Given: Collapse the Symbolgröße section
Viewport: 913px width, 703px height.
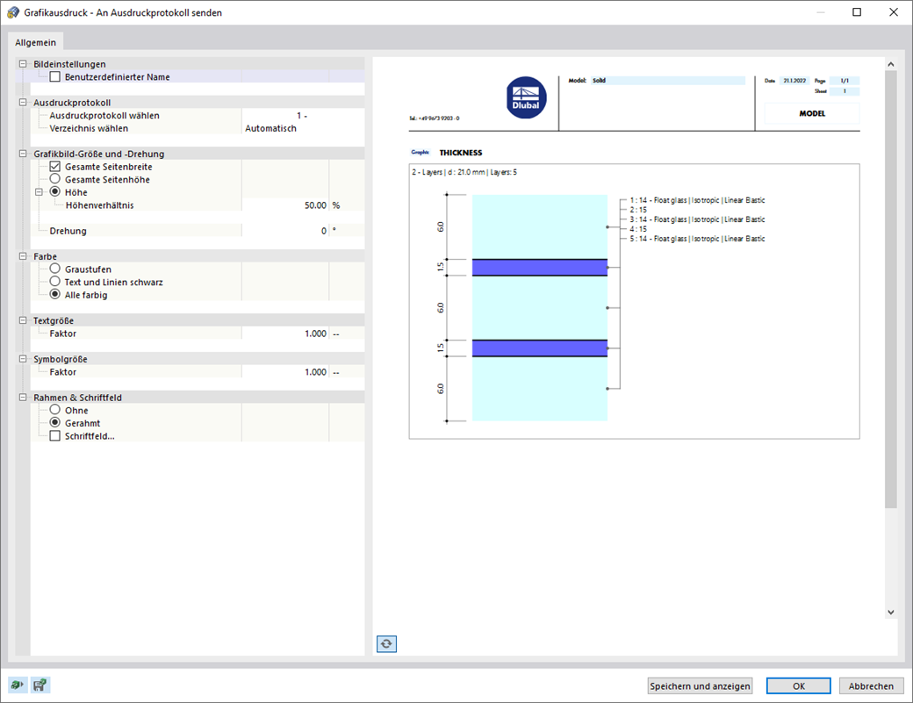Looking at the screenshot, I should coord(23,358).
